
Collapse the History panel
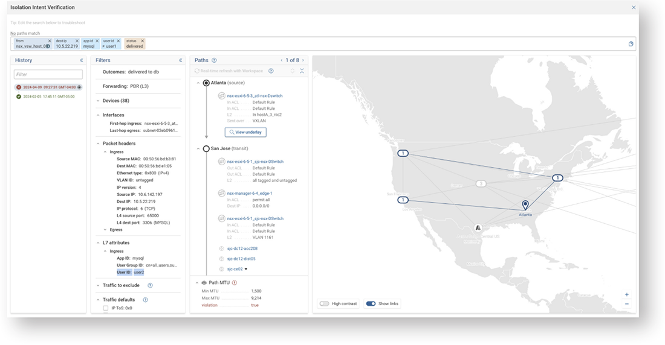(82, 60)
